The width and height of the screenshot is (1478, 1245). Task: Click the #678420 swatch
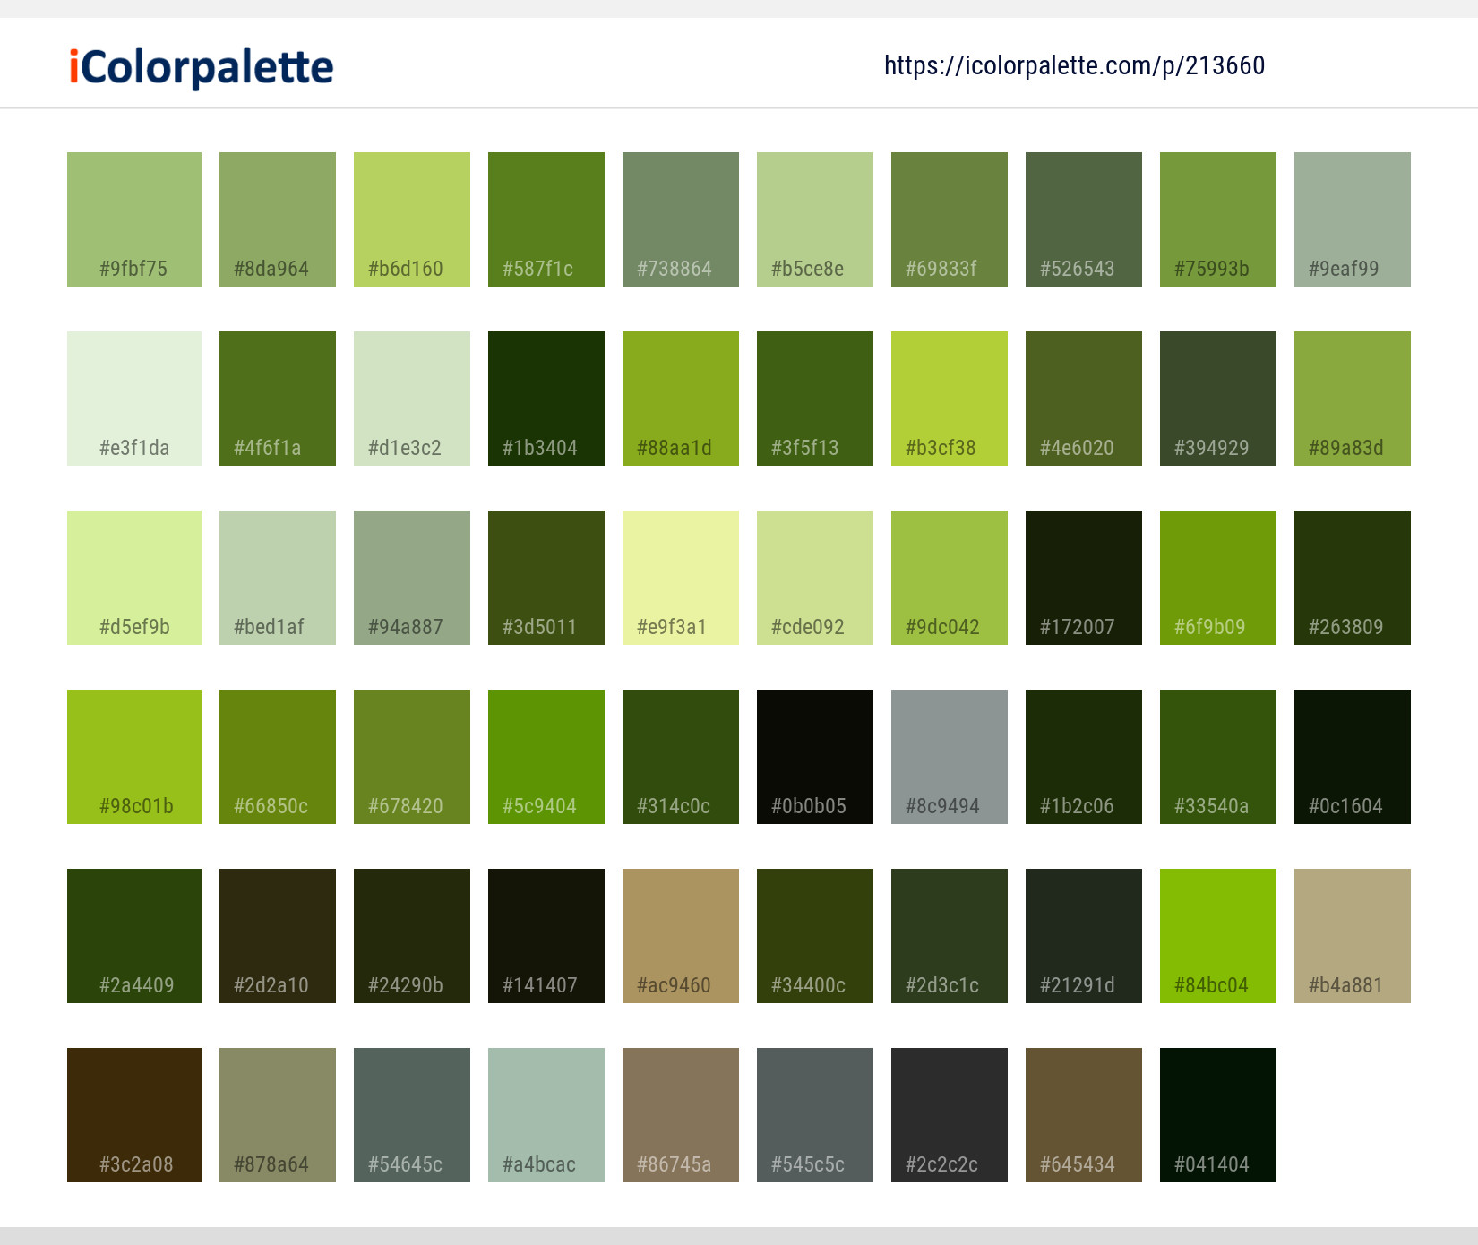(412, 757)
